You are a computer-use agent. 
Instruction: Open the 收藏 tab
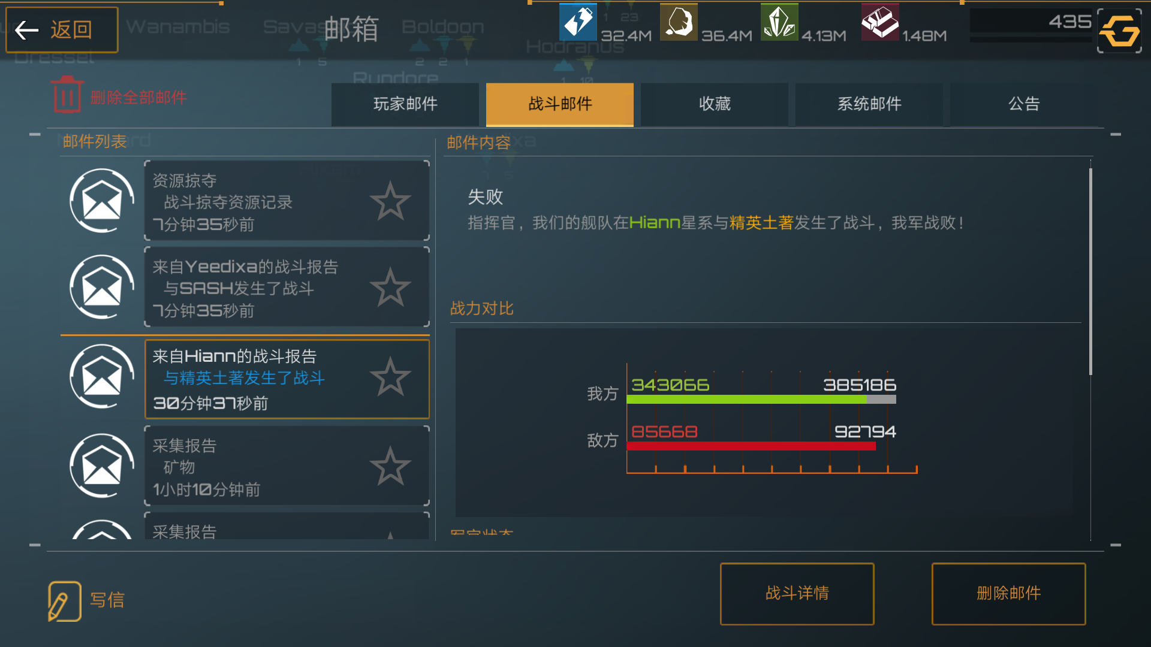[x=715, y=104]
